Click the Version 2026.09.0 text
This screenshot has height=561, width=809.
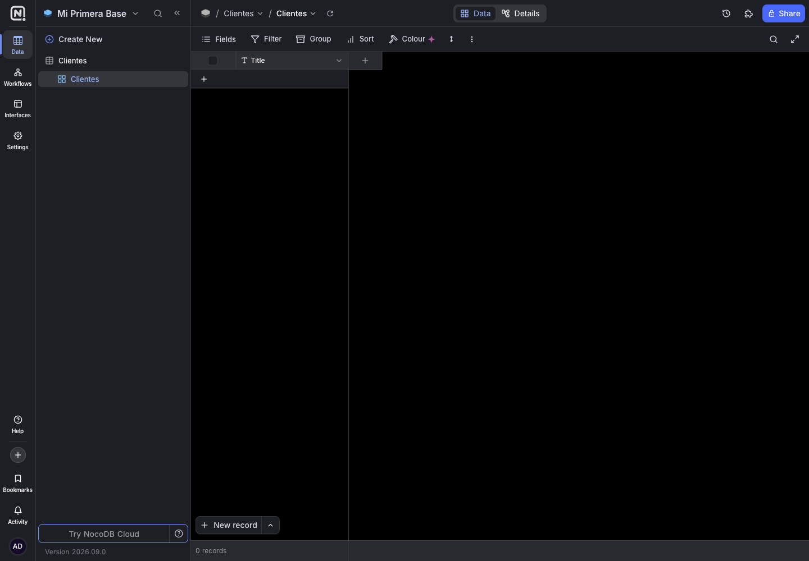(x=75, y=552)
